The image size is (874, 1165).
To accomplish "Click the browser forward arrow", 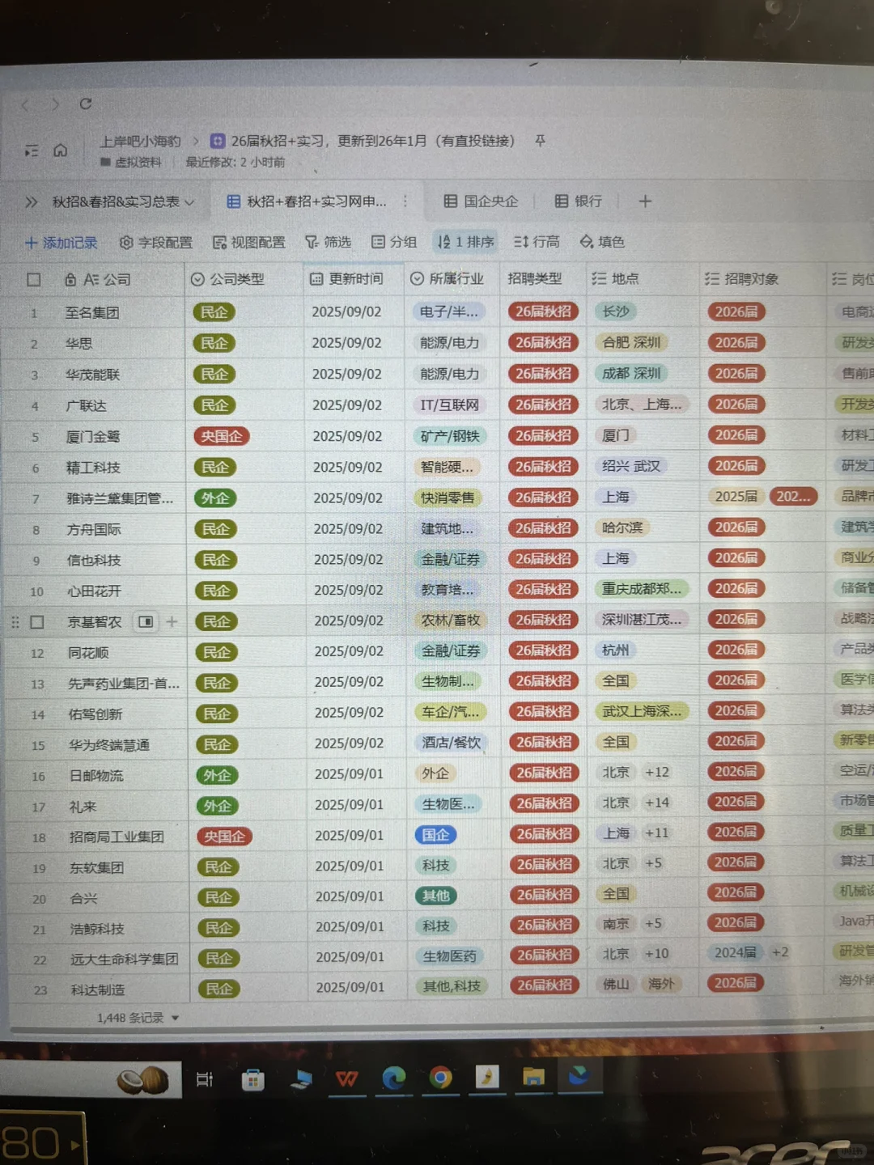I will click(x=55, y=104).
